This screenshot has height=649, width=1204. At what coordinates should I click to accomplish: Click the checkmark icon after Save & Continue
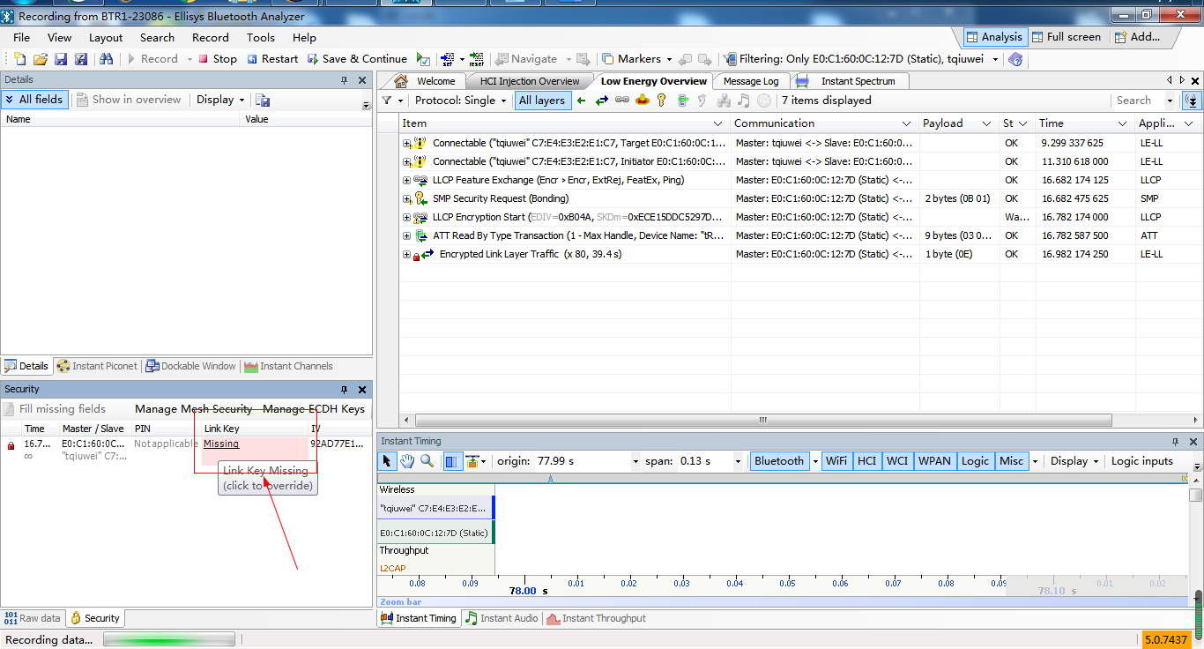(x=424, y=59)
